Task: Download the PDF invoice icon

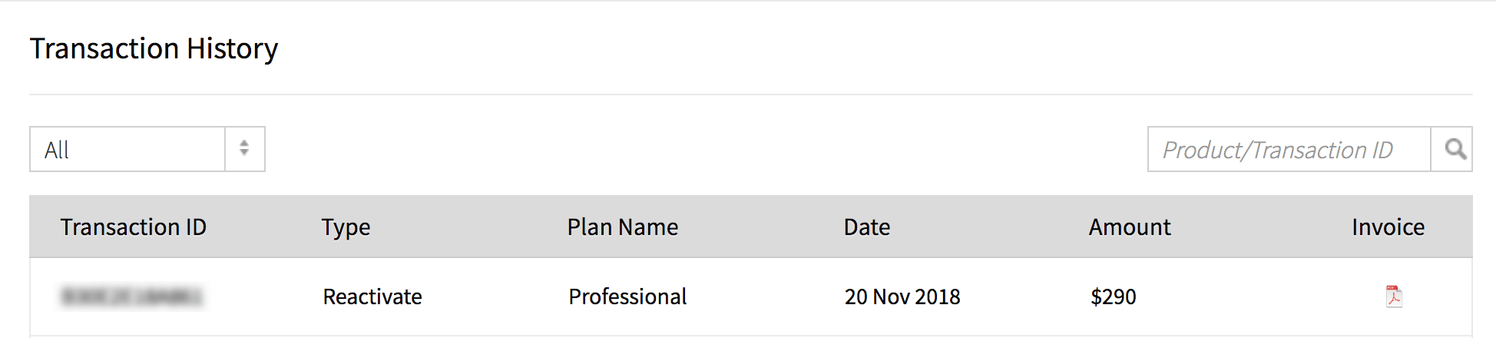Action: (x=1394, y=297)
